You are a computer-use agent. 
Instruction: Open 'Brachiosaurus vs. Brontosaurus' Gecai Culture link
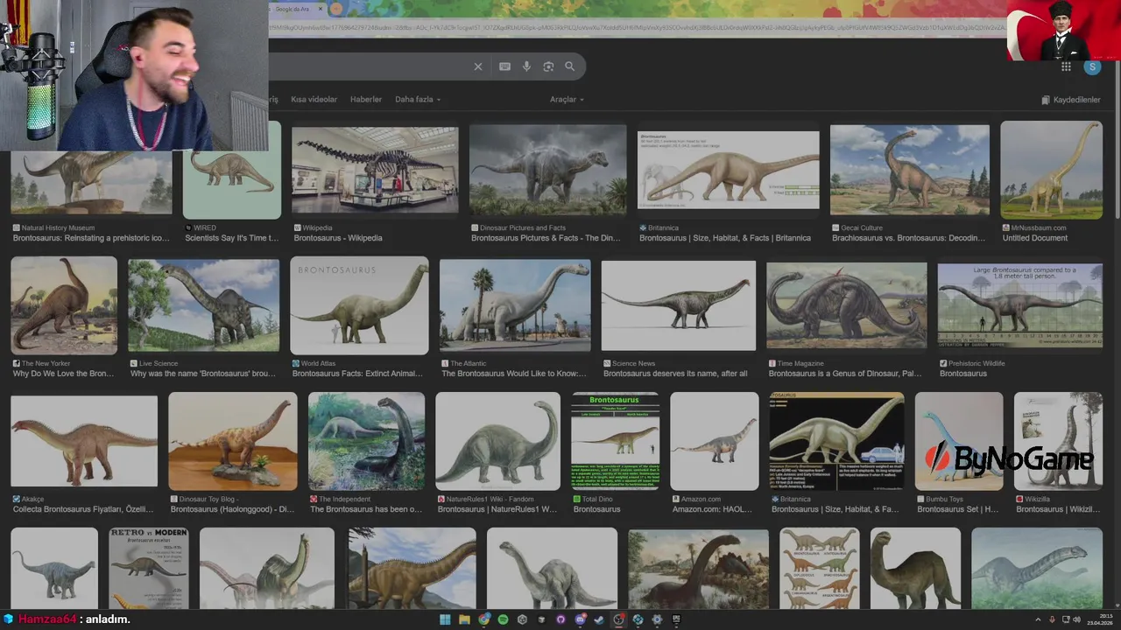coord(906,238)
